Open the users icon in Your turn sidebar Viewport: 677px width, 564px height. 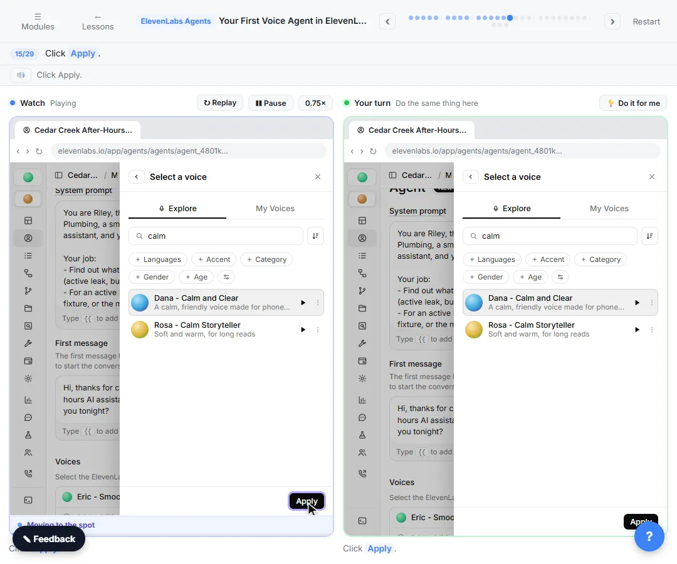click(362, 452)
